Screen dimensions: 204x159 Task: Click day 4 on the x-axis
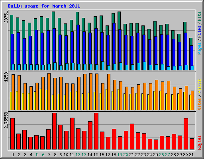click(x=31, y=155)
